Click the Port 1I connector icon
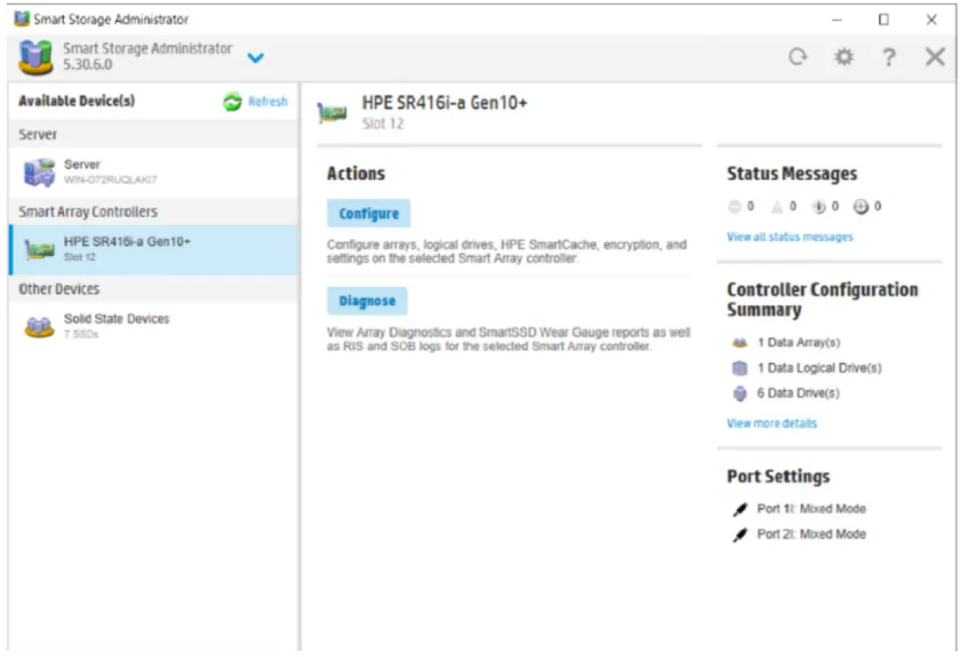 coord(740,510)
